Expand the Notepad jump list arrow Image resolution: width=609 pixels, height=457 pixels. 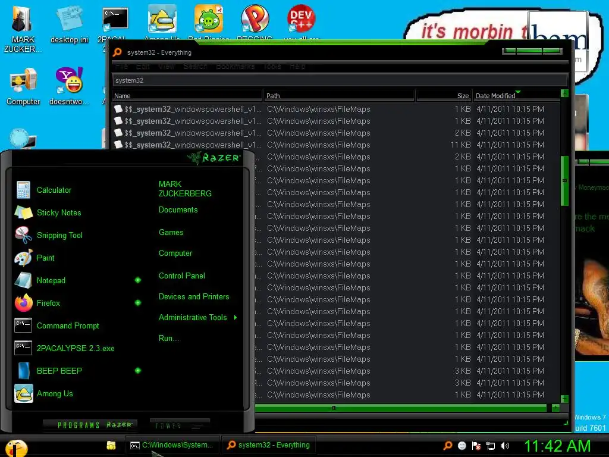coord(138,280)
